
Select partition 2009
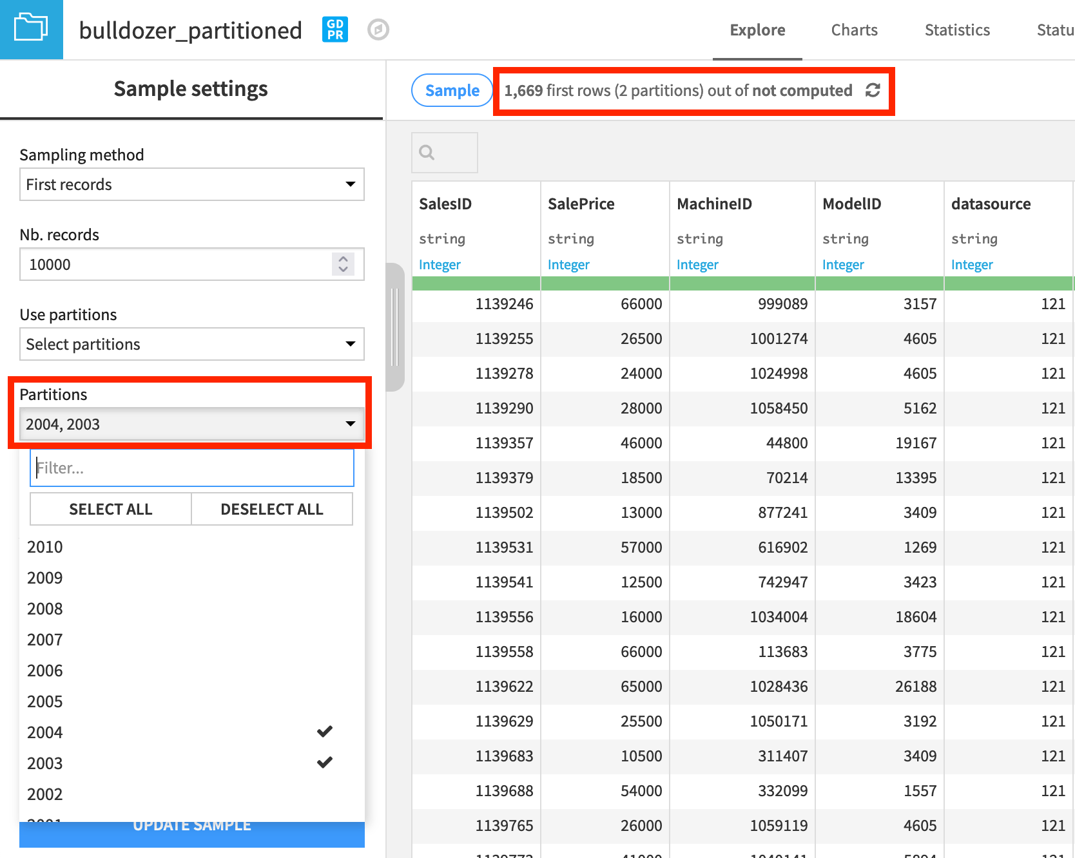(x=192, y=578)
